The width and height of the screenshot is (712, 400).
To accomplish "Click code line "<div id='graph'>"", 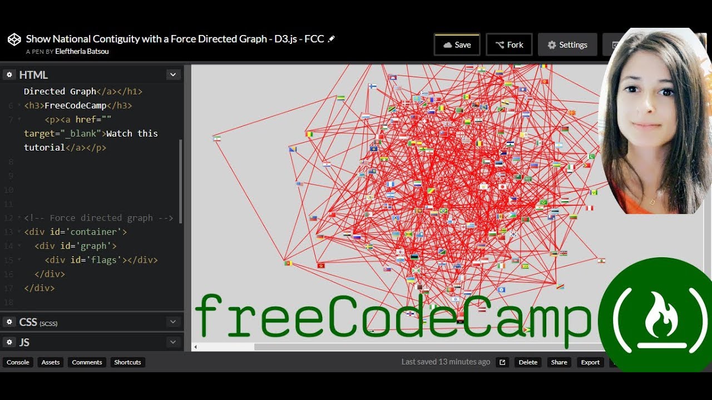I will point(75,246).
